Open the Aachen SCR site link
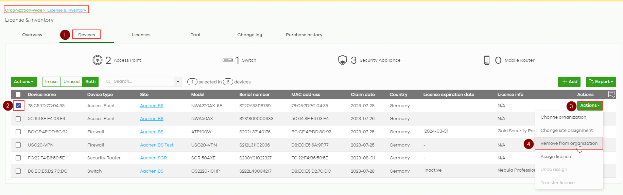The height and width of the screenshot is (195, 623). click(x=153, y=158)
